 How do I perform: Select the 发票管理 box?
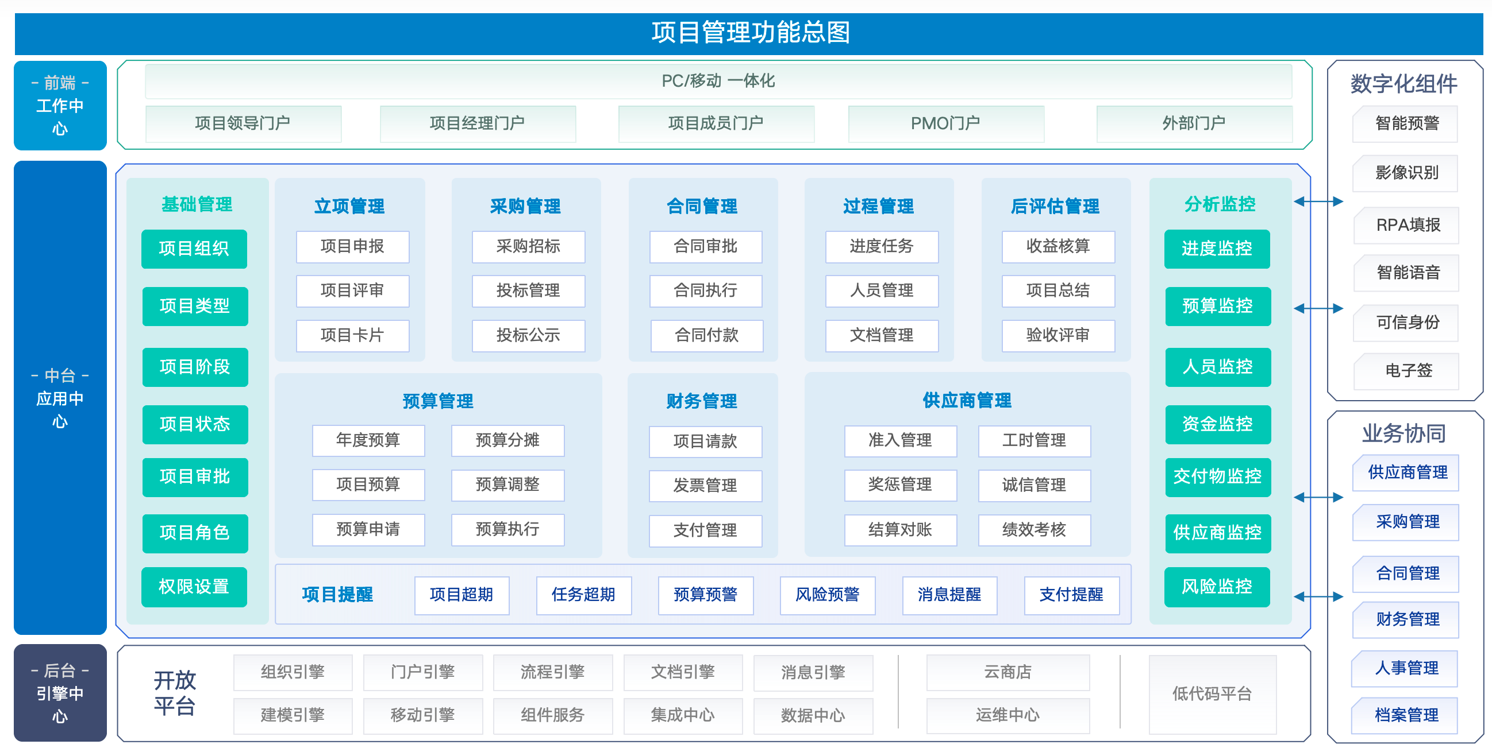pos(705,486)
